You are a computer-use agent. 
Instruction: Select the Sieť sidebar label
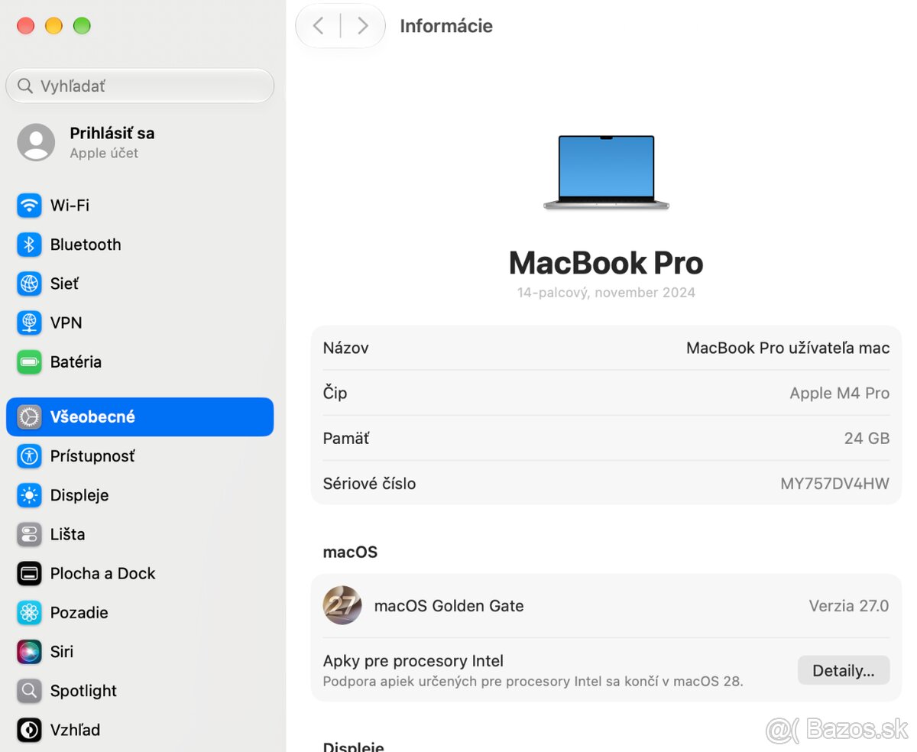click(64, 284)
